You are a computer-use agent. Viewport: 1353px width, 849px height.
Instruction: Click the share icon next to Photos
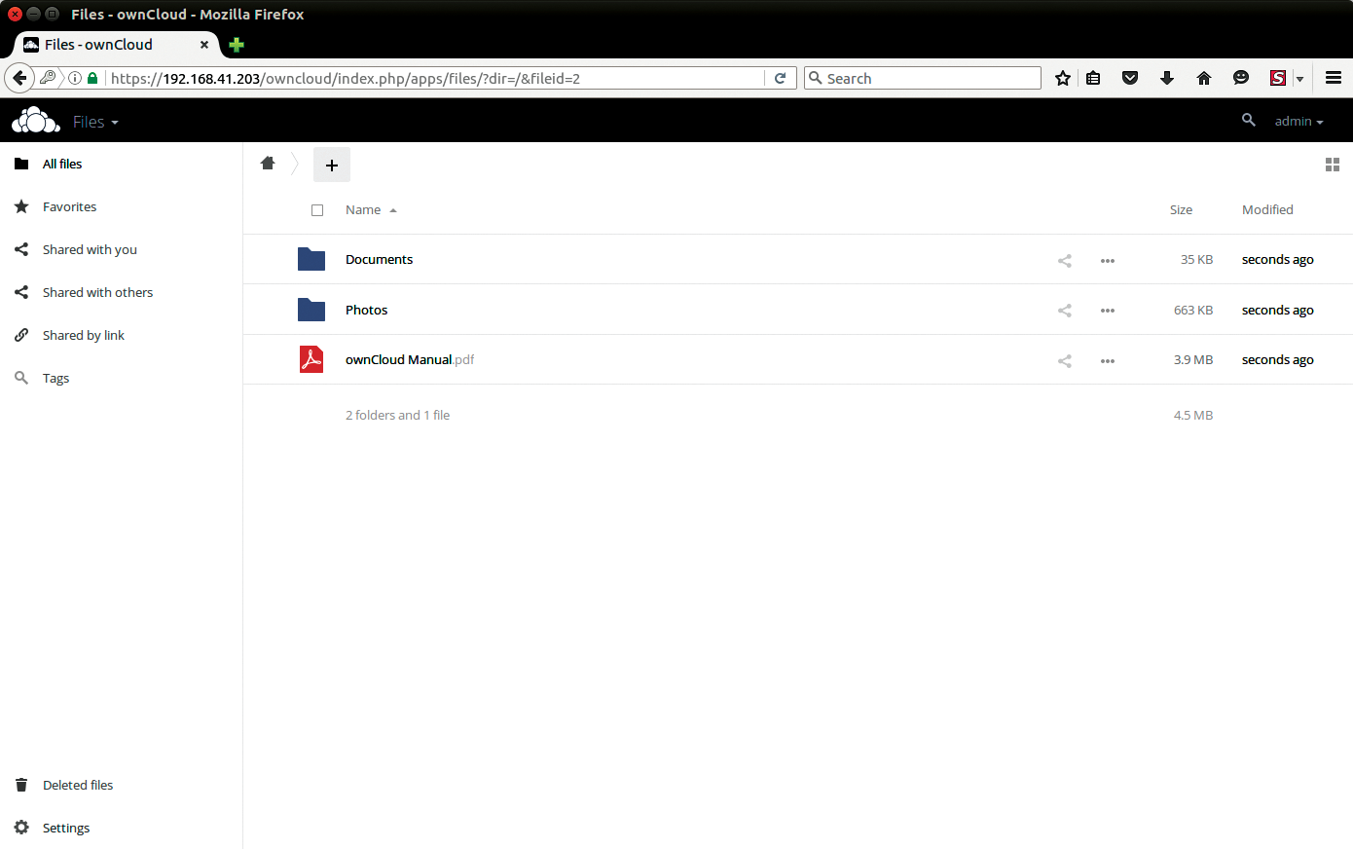point(1064,311)
